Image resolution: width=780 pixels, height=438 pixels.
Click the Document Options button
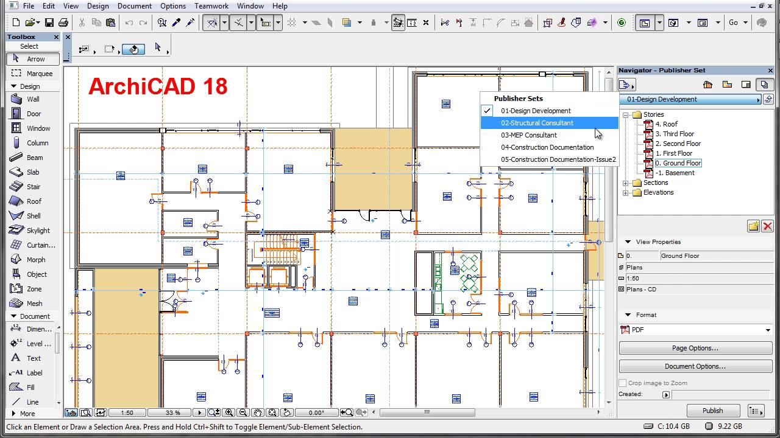tap(695, 366)
